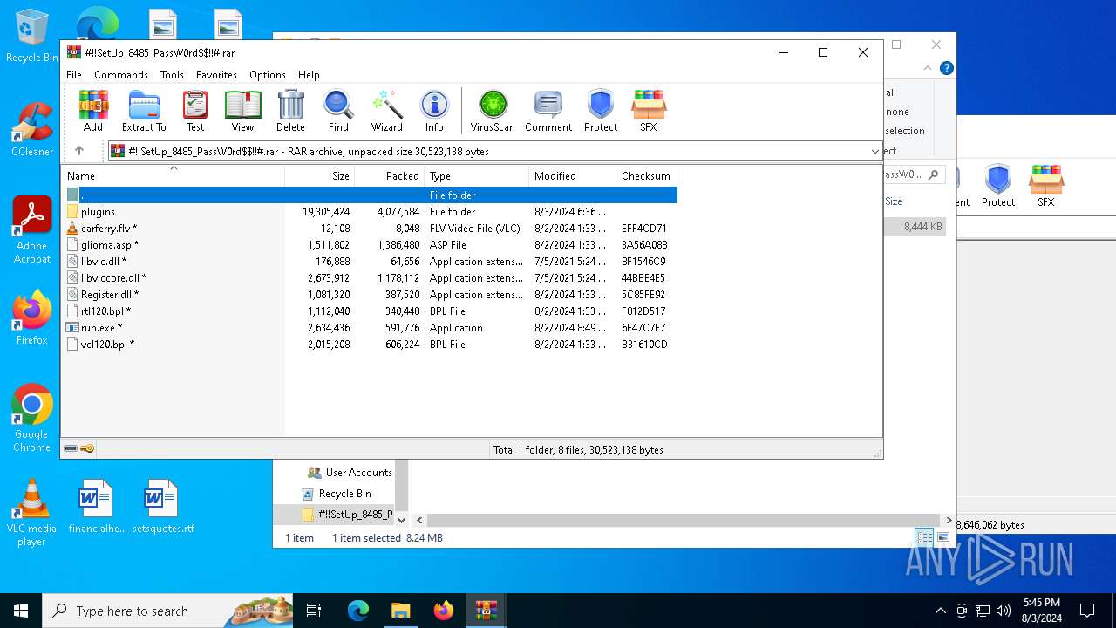Click SFX icon in the background WinRAR window

(x=1045, y=186)
